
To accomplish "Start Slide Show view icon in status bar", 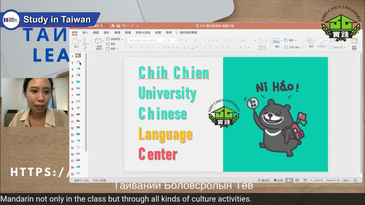I will pyautogui.click(x=305, y=181).
